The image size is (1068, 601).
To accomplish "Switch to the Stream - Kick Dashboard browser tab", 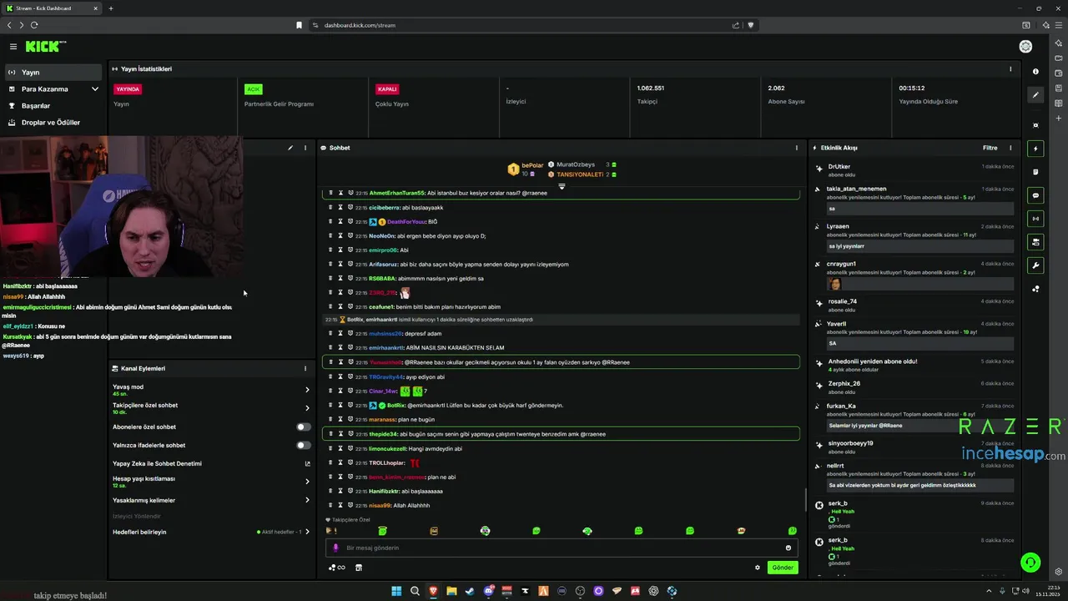I will (x=52, y=8).
